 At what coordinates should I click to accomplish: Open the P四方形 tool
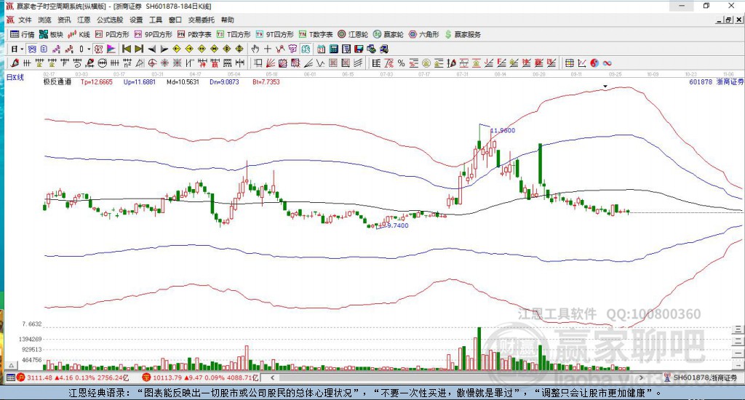click(x=112, y=34)
